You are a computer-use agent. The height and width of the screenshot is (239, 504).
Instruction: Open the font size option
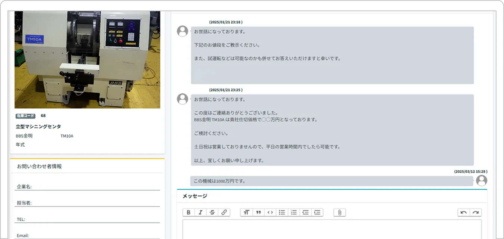tap(246, 212)
